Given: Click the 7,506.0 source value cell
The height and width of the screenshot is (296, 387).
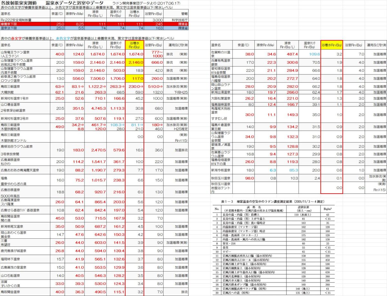Looking at the screenshot, I should pos(96,78).
